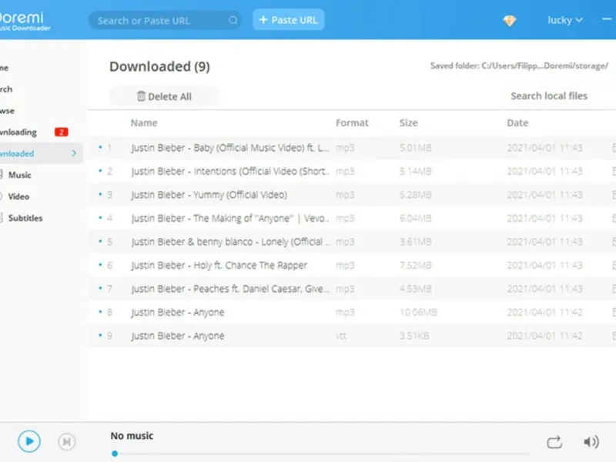Sort by the Name column header
Screen dimensions: 616x462
pos(144,123)
